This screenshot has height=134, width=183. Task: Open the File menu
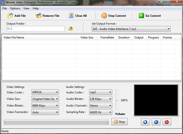(5, 8)
